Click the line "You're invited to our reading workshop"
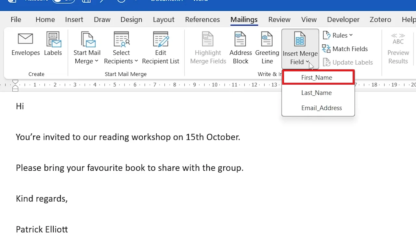Screen dimensions: 416x243 (128, 137)
